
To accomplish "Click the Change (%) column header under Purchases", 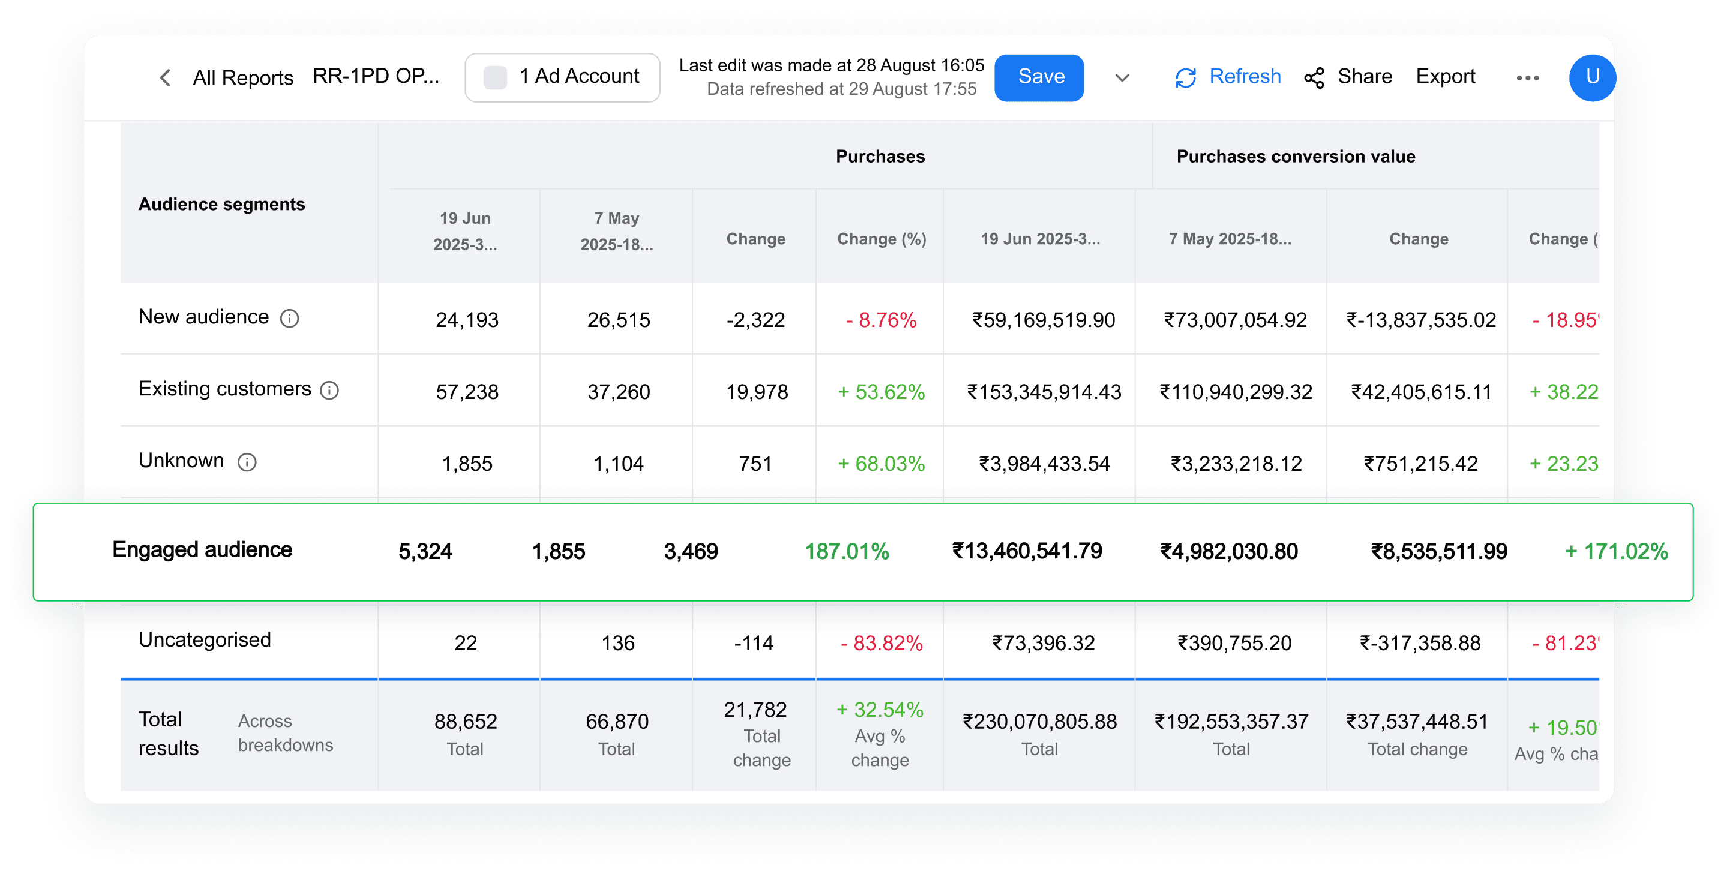I will [x=881, y=239].
